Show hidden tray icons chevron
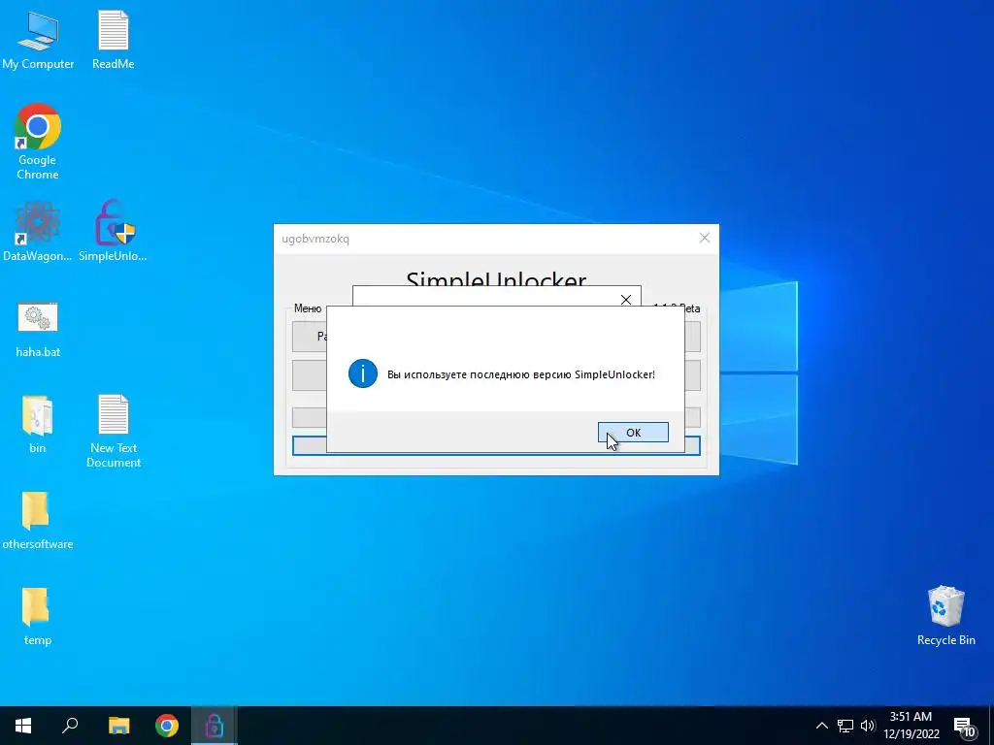 (821, 726)
